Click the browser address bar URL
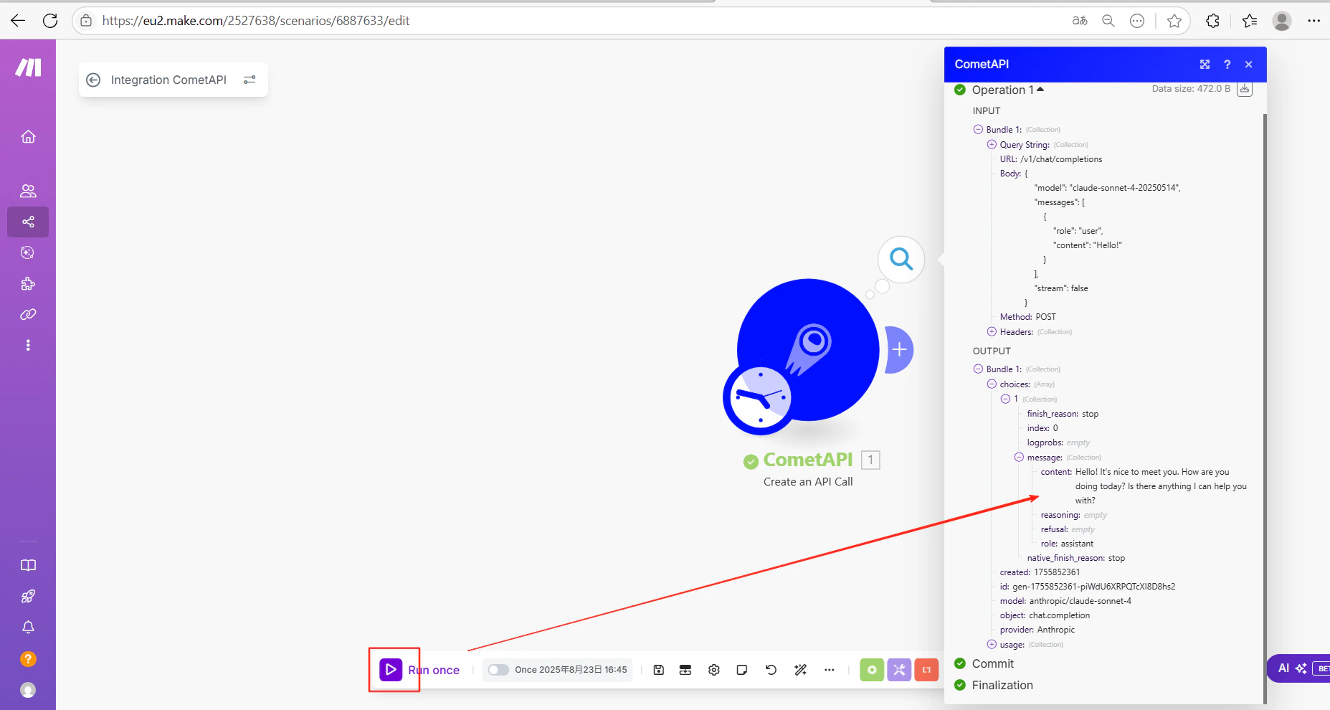This screenshot has width=1330, height=710. coord(256,21)
